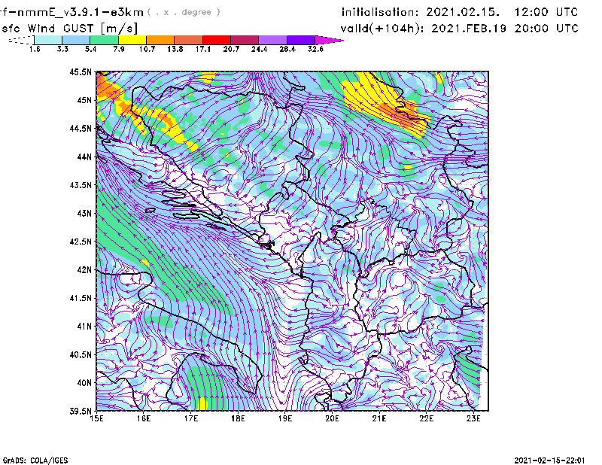The image size is (602, 465).
Task: Click the legend value "3.3"
Action: [x=62, y=49]
